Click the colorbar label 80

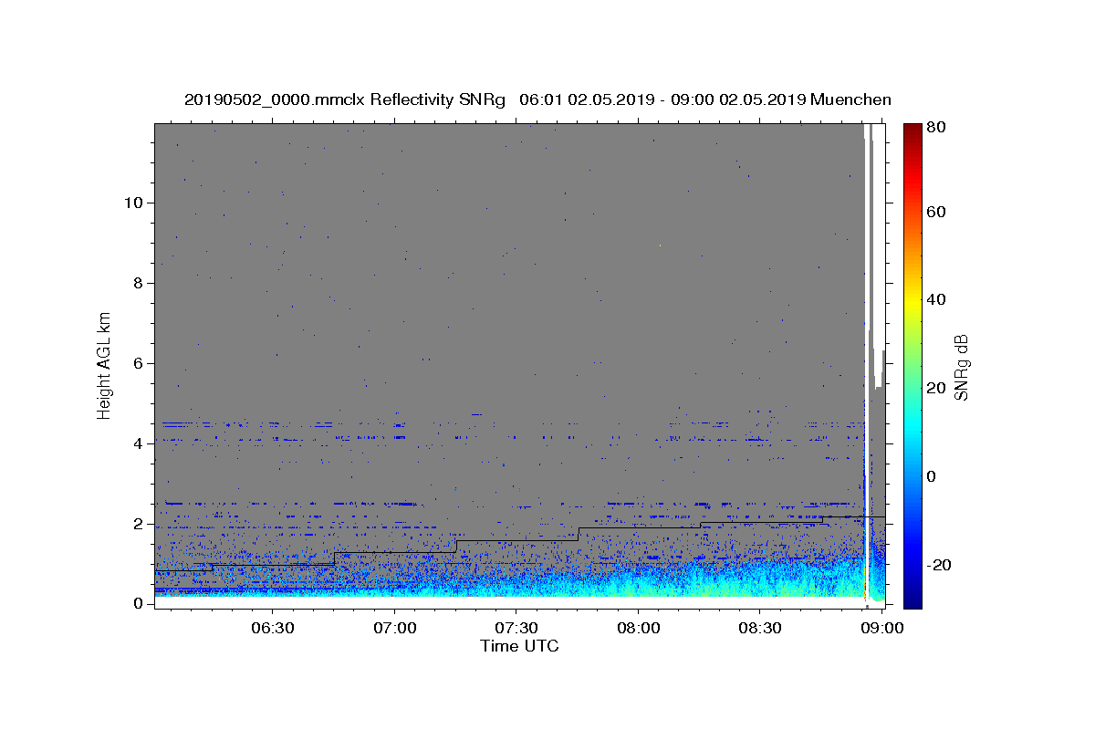pos(937,127)
